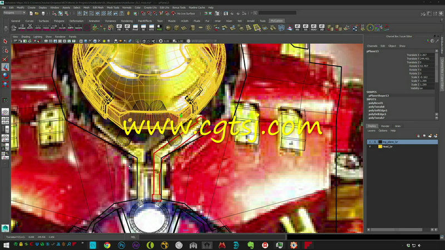Open Photoshop from the taskbar

121,245
